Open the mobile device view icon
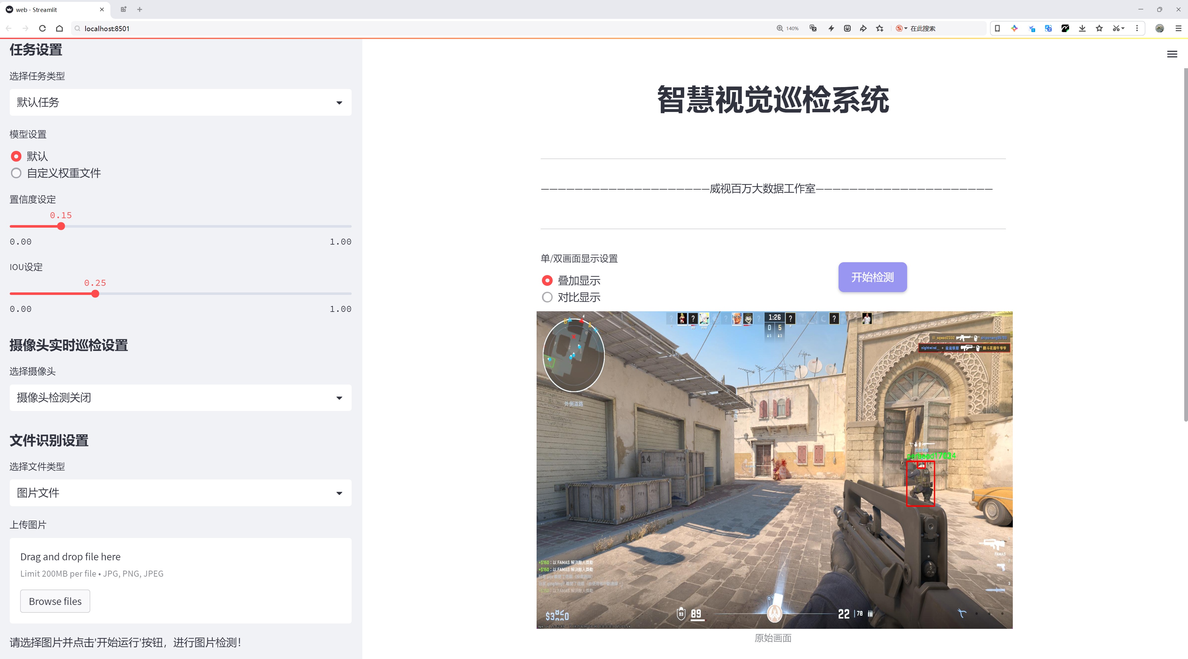Viewport: 1188px width, 659px height. coord(997,29)
